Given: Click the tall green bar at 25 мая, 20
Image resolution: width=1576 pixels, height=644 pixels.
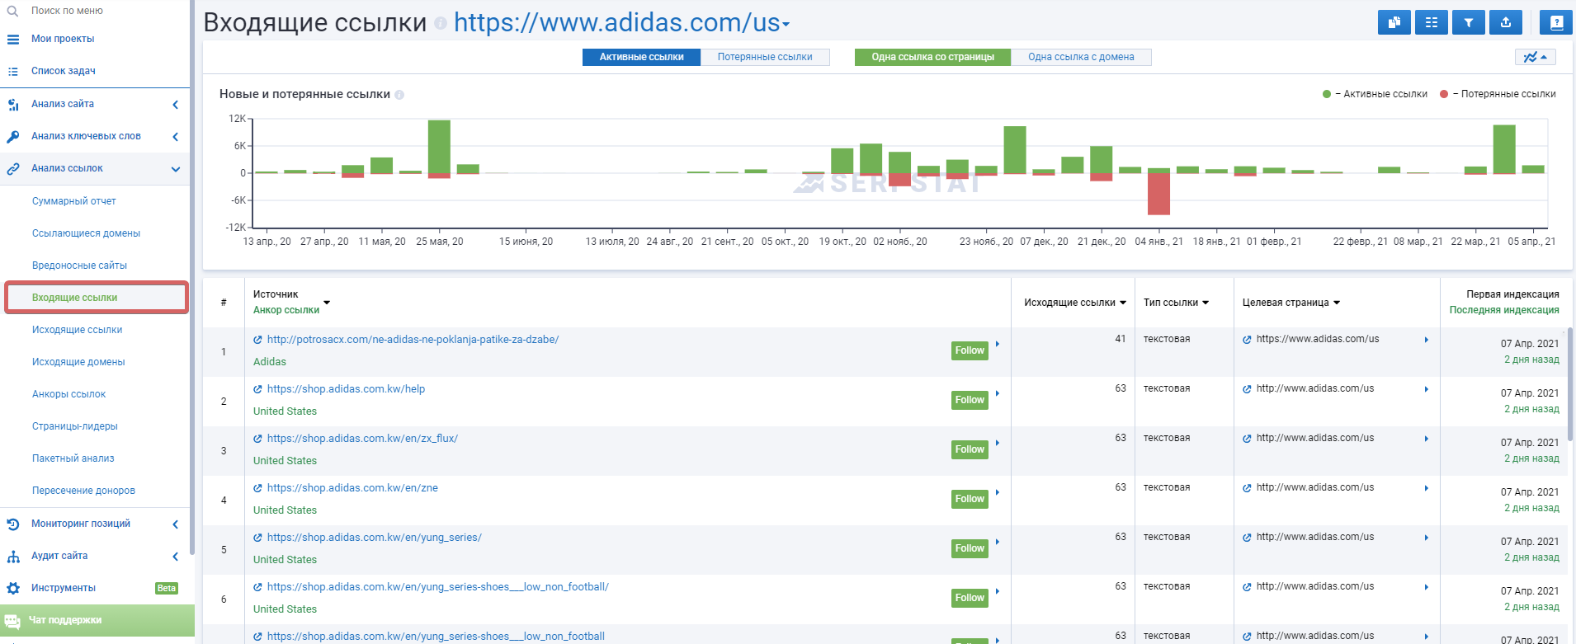Looking at the screenshot, I should click(x=439, y=146).
